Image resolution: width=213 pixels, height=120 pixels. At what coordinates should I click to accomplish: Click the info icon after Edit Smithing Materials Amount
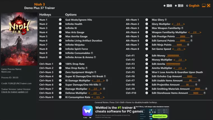point(206,89)
